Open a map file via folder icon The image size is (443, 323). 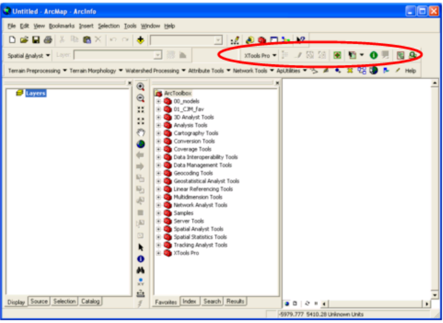click(24, 40)
